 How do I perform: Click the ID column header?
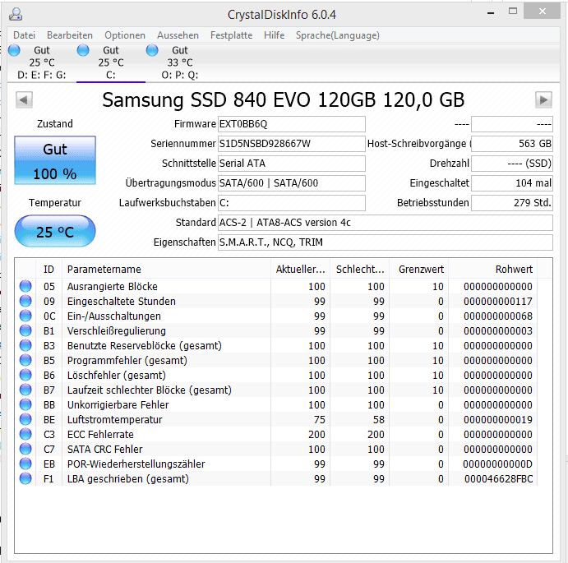[48, 270]
